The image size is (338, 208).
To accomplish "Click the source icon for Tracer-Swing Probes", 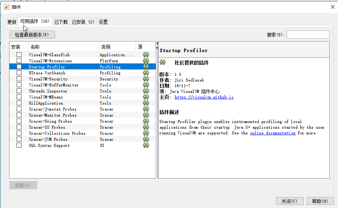I will (146, 121).
